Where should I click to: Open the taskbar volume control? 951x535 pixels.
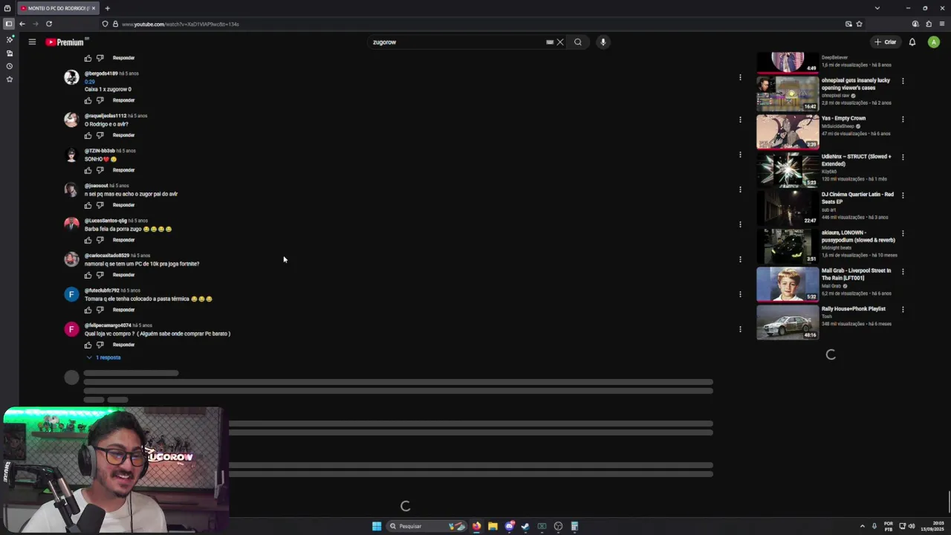912,526
